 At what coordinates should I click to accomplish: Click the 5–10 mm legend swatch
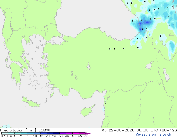(x=30, y=133)
